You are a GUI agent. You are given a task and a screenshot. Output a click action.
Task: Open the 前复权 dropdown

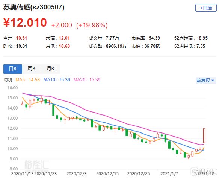[206, 81]
